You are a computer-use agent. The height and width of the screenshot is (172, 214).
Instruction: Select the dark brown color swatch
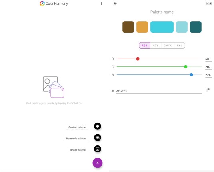[128, 27]
